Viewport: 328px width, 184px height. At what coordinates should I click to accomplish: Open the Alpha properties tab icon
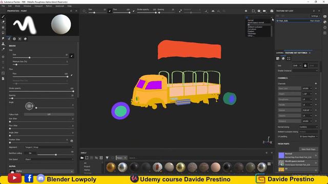coord(14,39)
